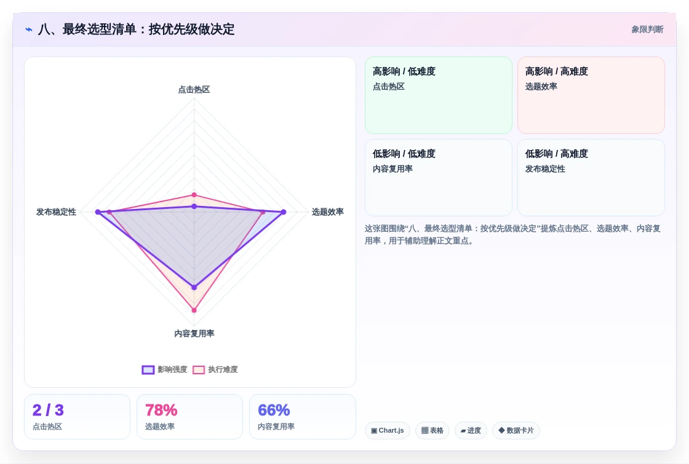Select the 低影响 / 高难度 quadrant card
The height and width of the screenshot is (464, 689).
tap(591, 178)
